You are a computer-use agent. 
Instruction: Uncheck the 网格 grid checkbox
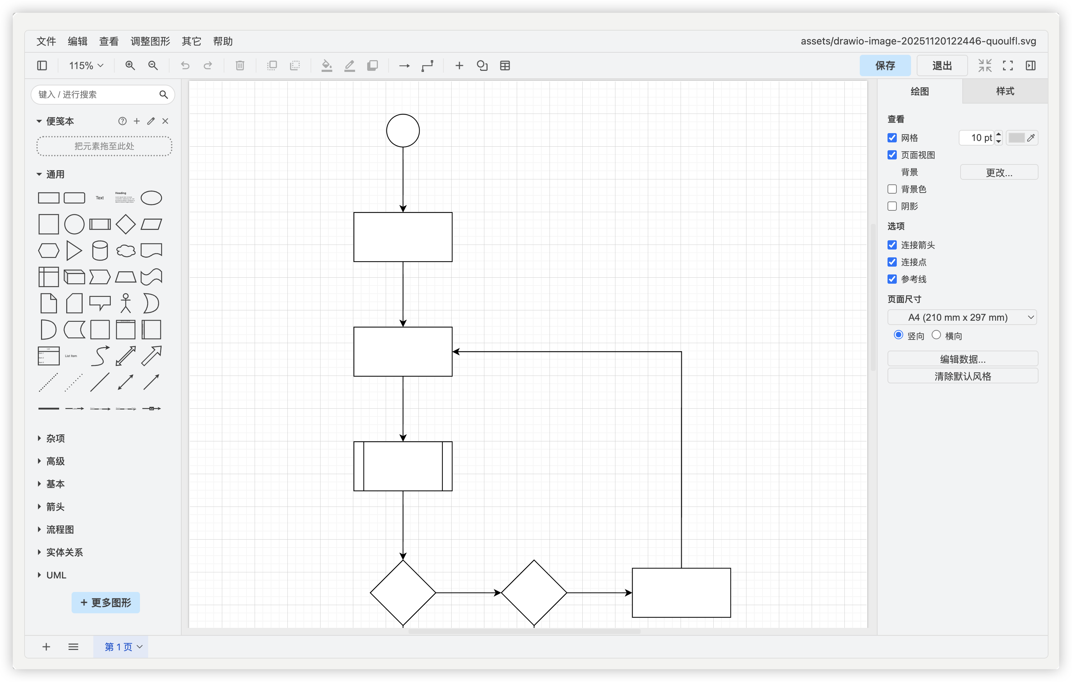[892, 138]
